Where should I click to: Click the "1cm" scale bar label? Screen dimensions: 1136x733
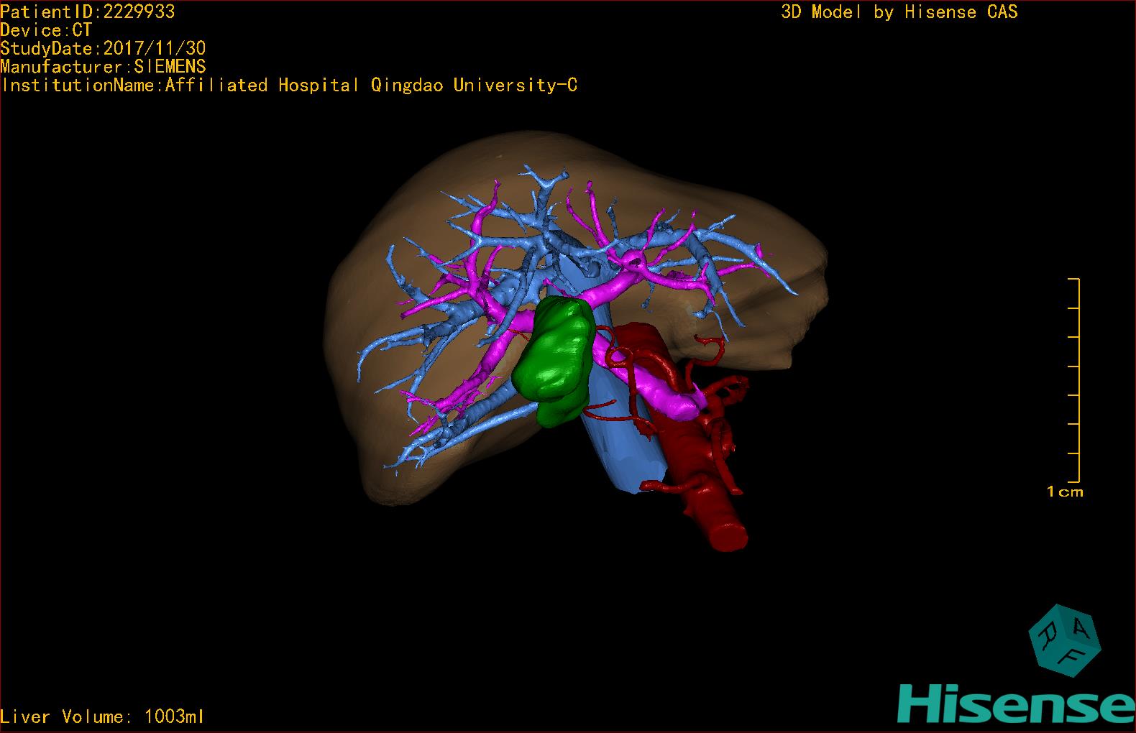point(1065,492)
